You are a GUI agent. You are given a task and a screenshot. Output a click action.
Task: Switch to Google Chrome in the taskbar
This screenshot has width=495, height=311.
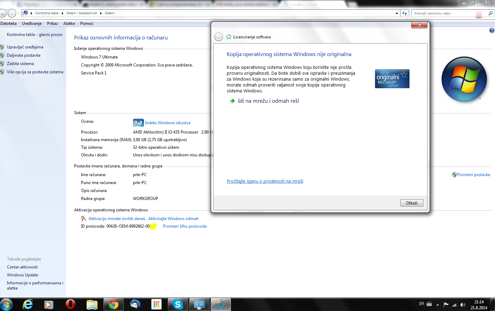pos(113,304)
